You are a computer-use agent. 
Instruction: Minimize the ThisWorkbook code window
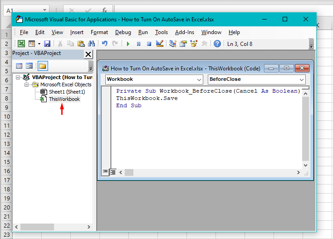[271, 68]
